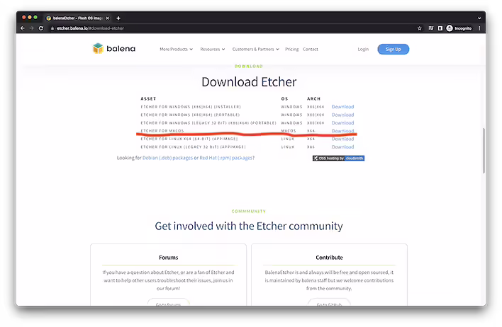Open the Pricing page
This screenshot has height=327, width=502.
click(291, 50)
